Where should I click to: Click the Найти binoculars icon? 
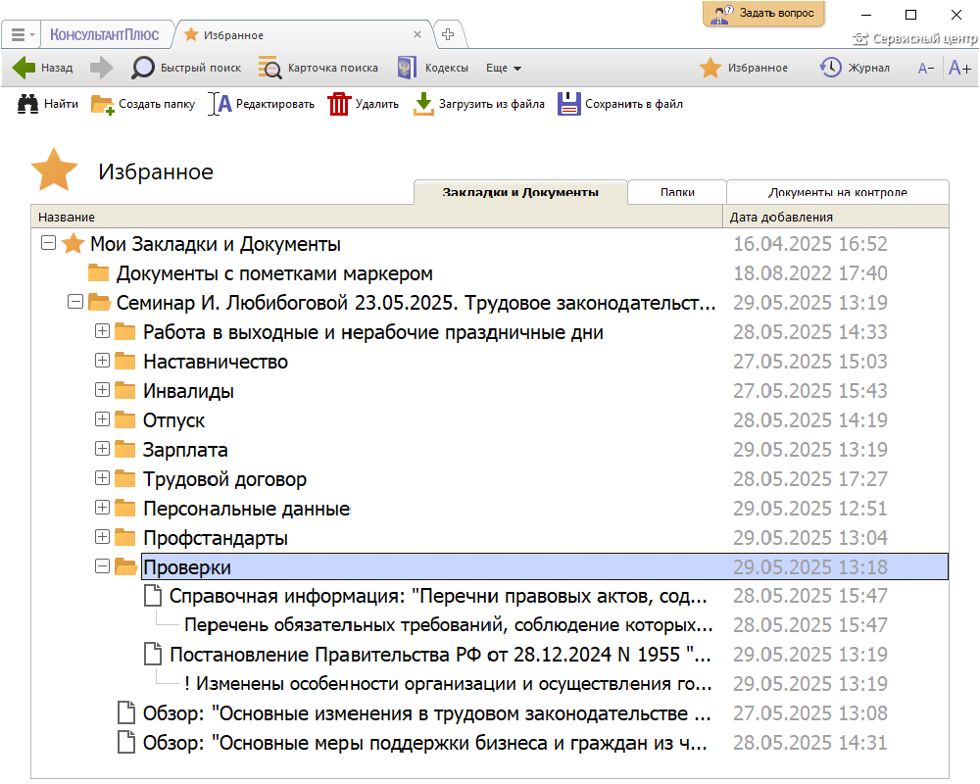[x=27, y=104]
